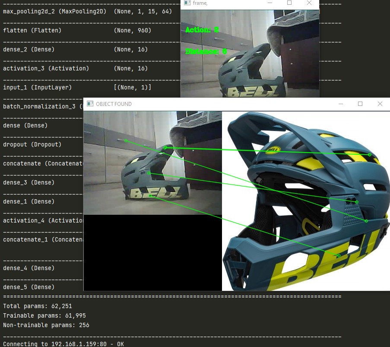Screen dimensions: 390x347
Task: Click the keypoint circle on the reference helmet visor
Action: 370,154
